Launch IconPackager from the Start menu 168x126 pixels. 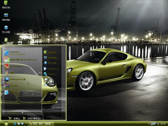[x=16, y=66]
